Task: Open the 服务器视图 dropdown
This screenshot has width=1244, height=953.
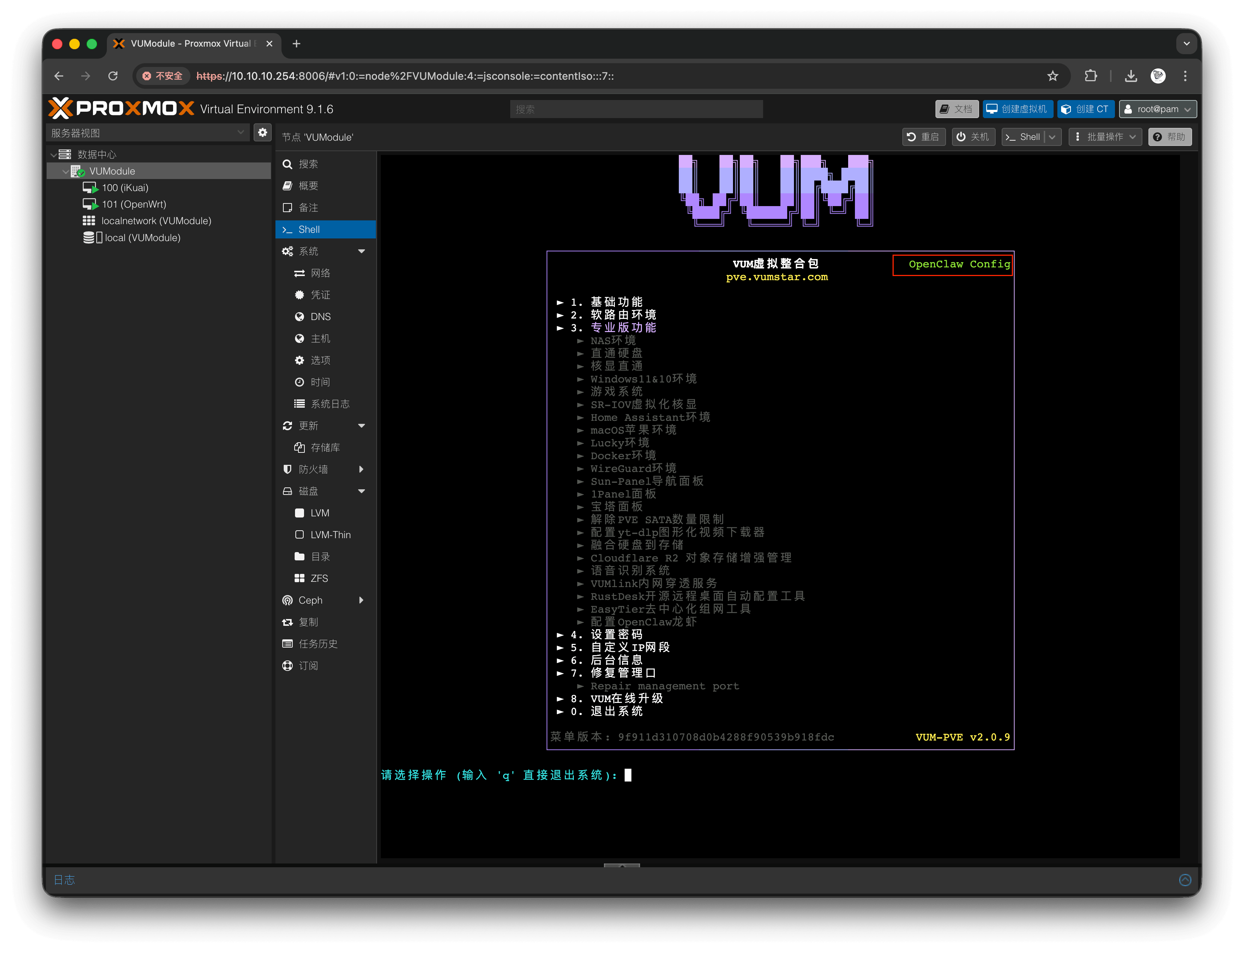Action: click(x=148, y=133)
